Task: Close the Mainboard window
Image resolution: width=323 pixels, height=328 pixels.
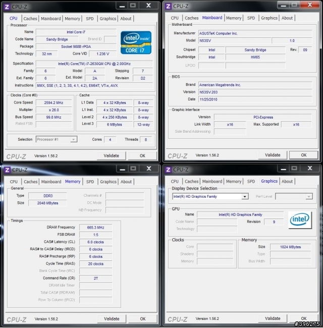Action: (310, 5)
